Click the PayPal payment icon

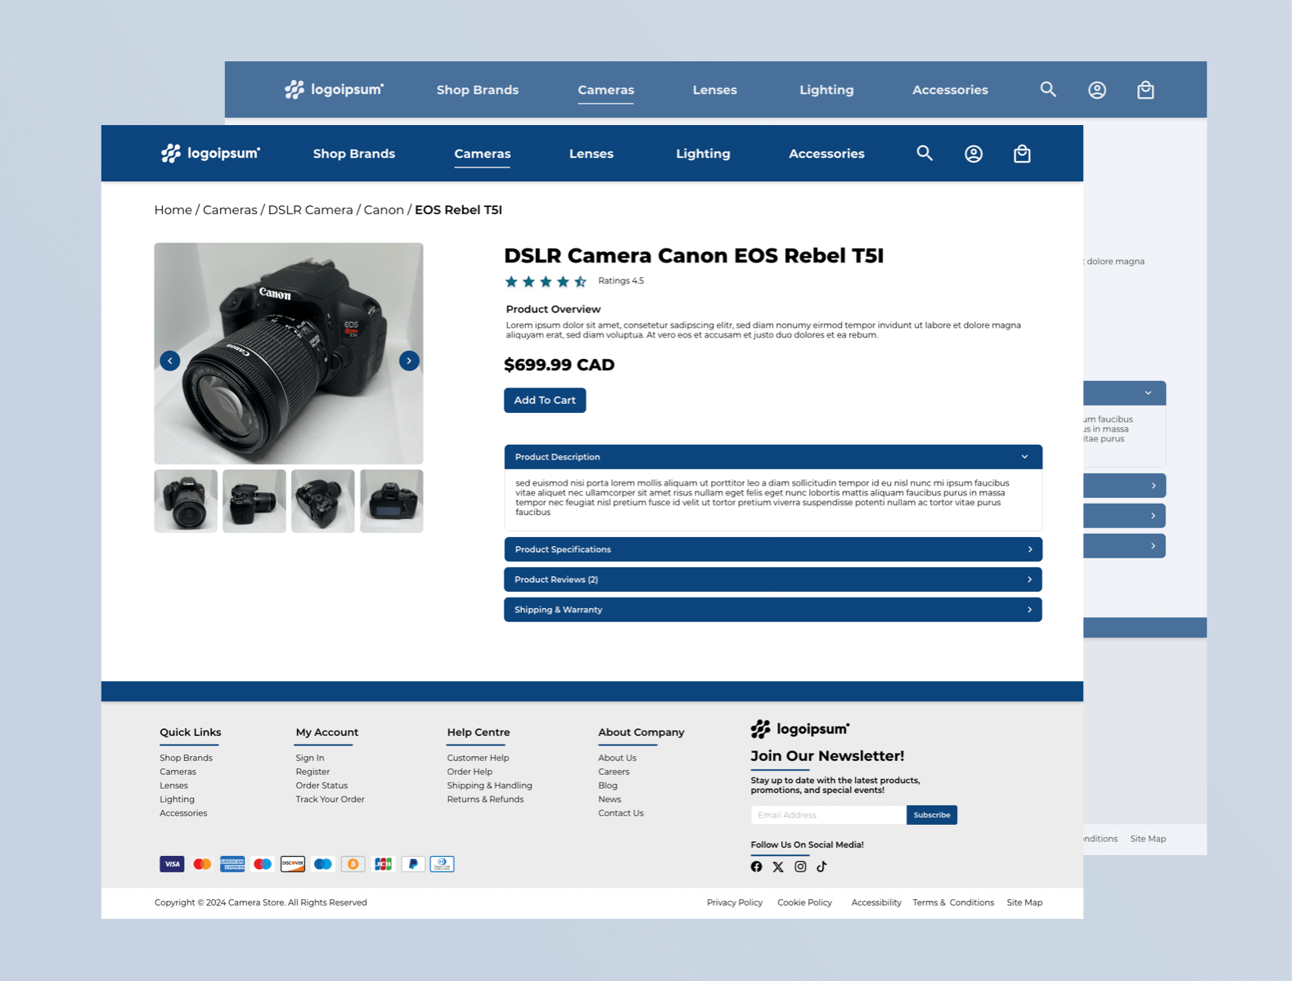click(413, 864)
